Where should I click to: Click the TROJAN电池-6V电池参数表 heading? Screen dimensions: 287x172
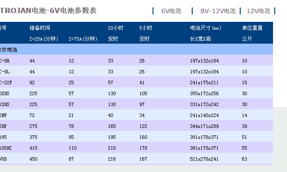pyautogui.click(x=48, y=10)
